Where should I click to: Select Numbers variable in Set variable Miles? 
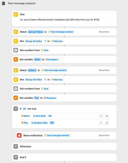52,59
